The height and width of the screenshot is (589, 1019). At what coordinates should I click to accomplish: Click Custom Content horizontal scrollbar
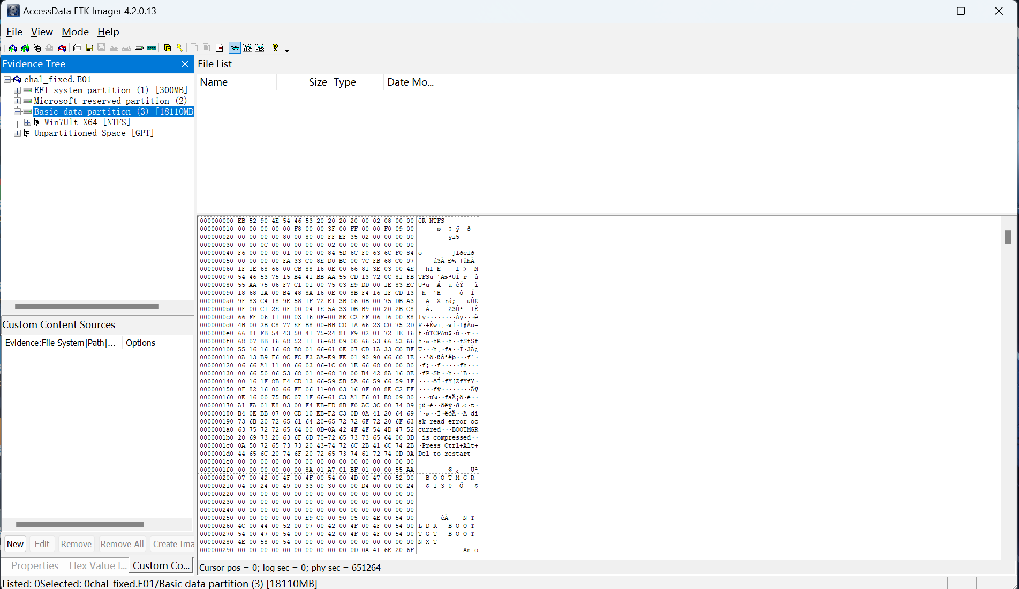(80, 525)
